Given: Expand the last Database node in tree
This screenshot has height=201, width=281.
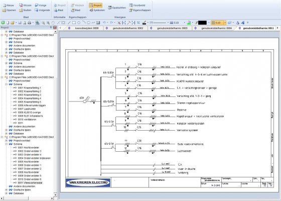Looking at the screenshot, I should click(x=6, y=193).
